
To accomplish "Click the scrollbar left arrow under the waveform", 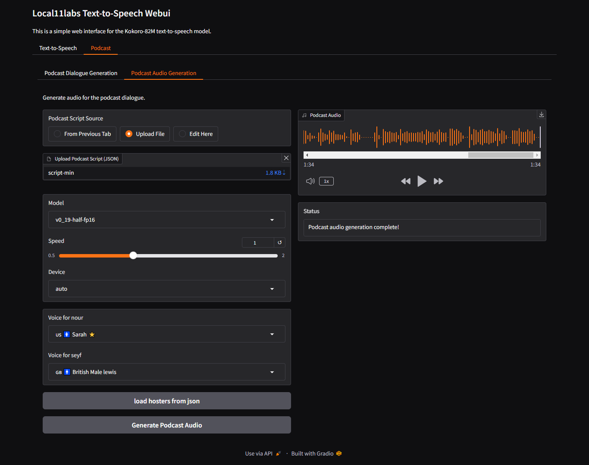I will pos(307,155).
